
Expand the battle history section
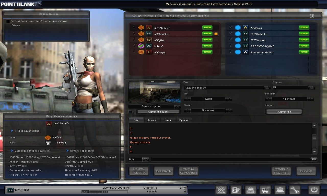point(67,151)
